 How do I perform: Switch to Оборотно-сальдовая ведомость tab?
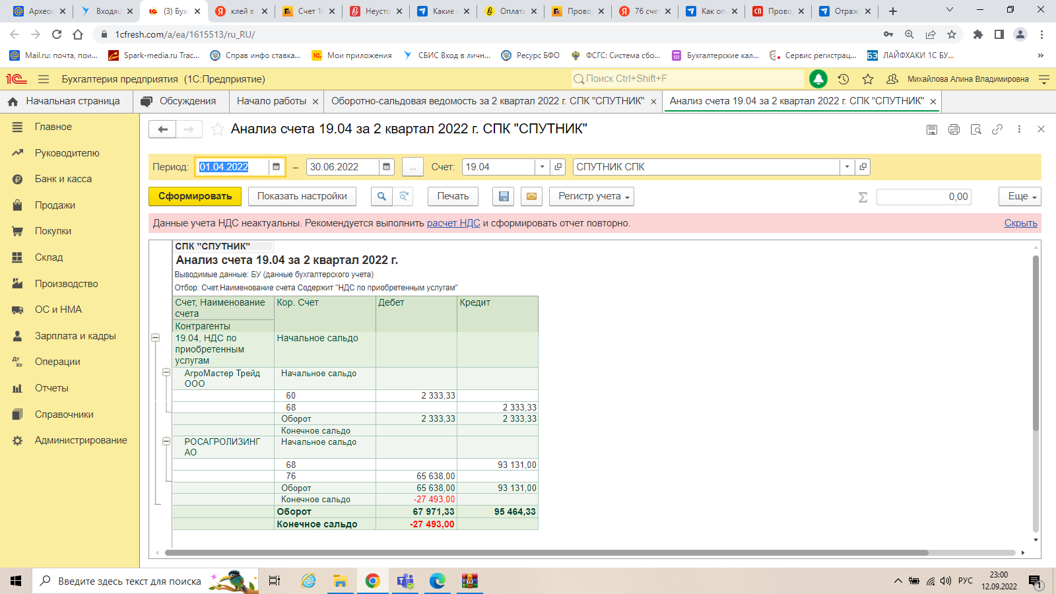(488, 101)
